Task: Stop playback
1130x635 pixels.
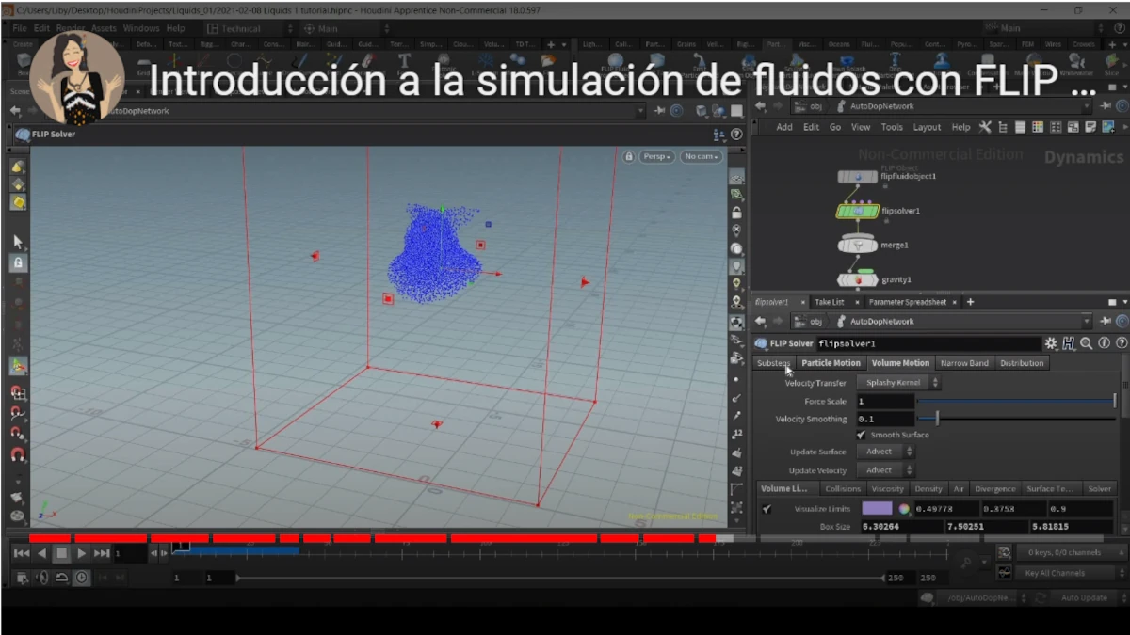Action: [x=61, y=554]
